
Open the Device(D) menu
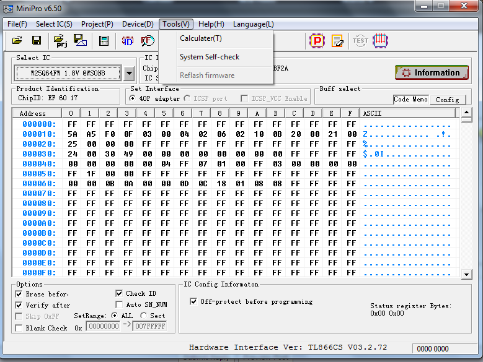pos(138,24)
